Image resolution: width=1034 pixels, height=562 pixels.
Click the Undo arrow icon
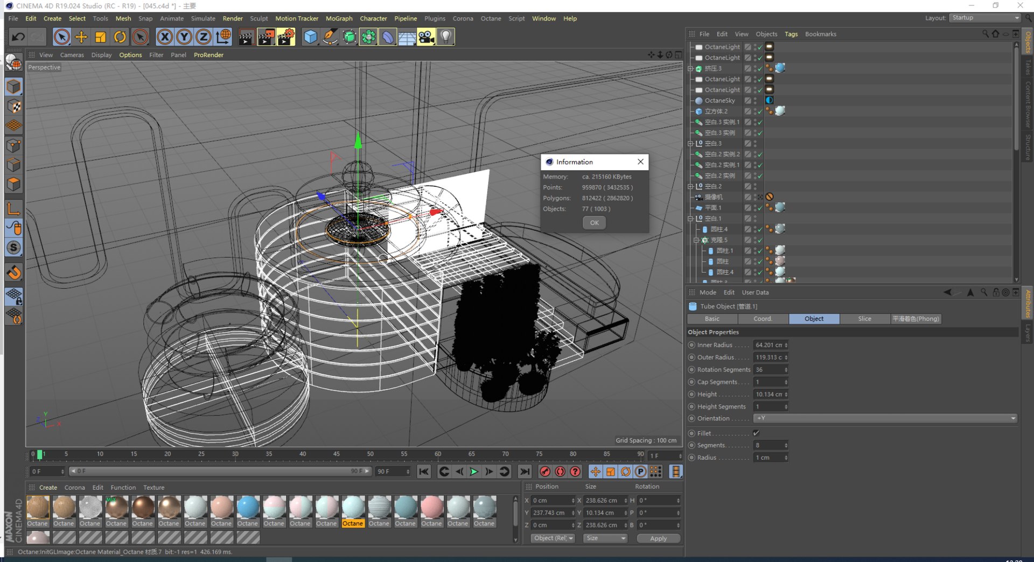[x=18, y=37]
